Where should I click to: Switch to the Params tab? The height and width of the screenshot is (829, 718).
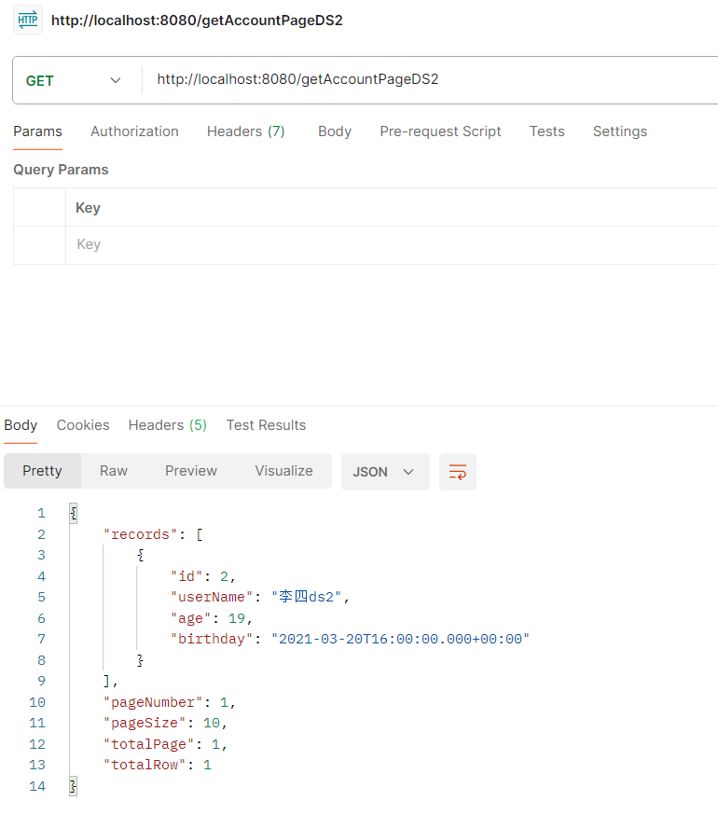[37, 131]
